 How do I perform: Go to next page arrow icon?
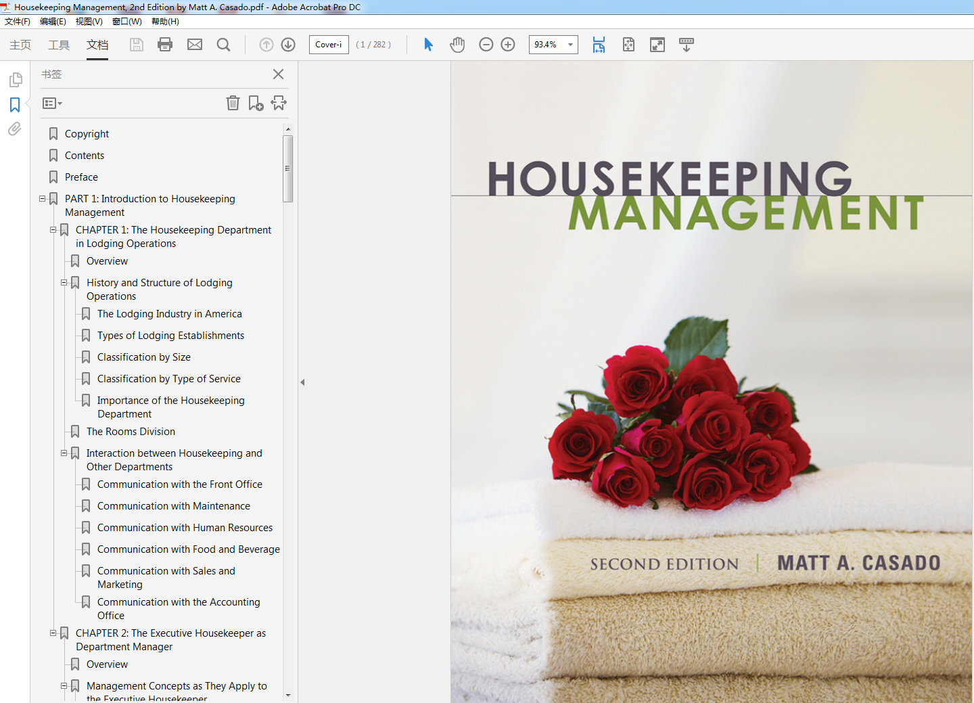pos(288,45)
